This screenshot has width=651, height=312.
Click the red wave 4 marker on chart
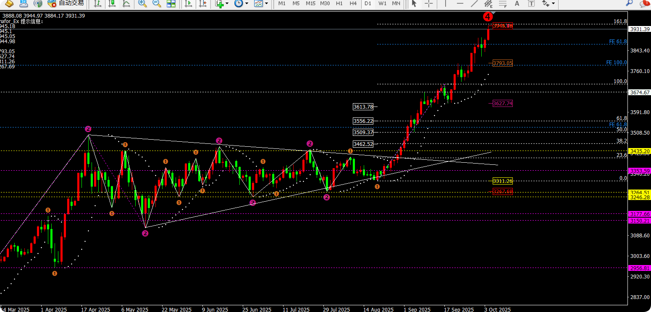click(x=488, y=17)
